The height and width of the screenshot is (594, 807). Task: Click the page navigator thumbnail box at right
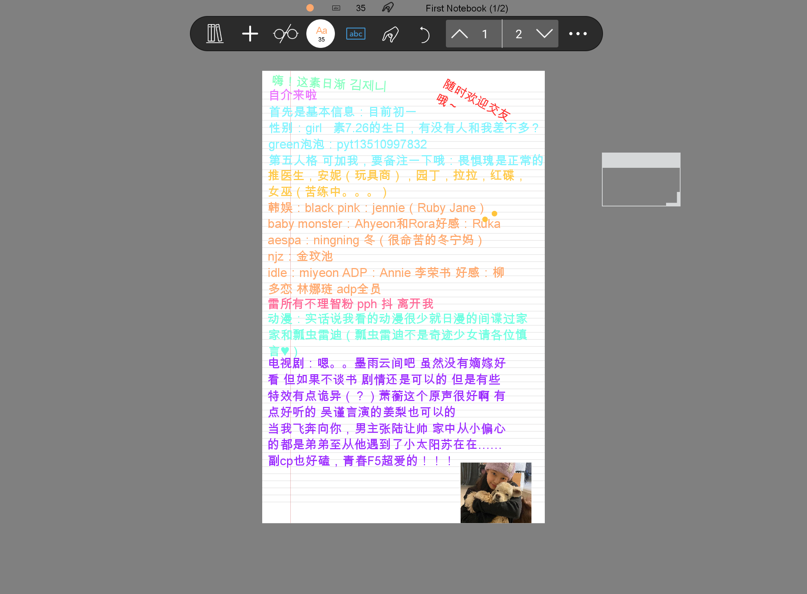click(641, 179)
